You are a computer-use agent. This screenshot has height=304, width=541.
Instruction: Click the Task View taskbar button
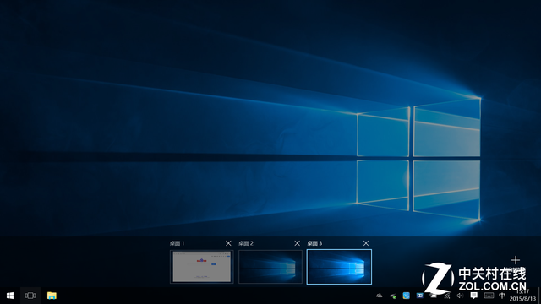(30, 296)
